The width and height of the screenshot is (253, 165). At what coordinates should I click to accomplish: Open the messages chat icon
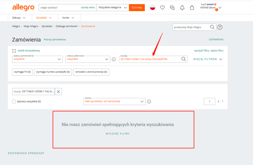pos(172,8)
